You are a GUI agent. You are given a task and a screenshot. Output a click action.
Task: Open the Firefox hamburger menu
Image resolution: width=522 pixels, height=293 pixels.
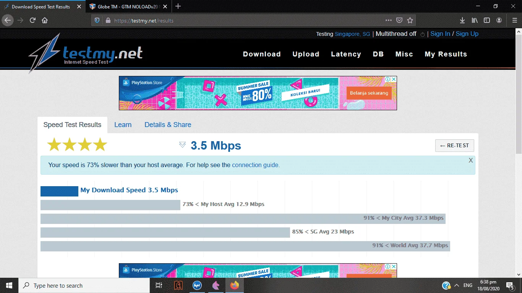point(514,20)
